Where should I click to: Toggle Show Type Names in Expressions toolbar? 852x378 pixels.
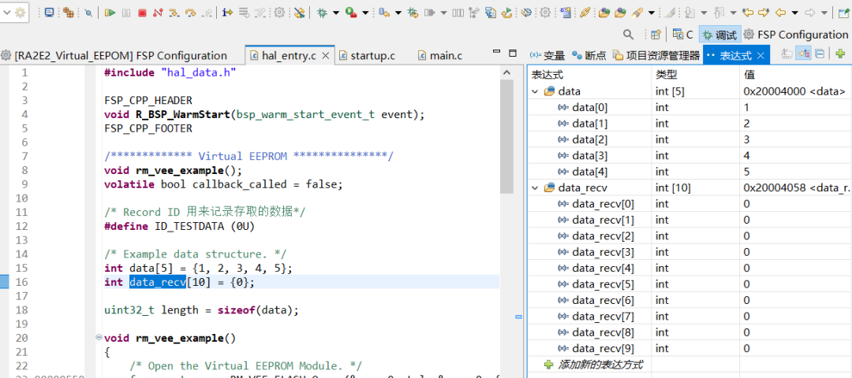[787, 54]
